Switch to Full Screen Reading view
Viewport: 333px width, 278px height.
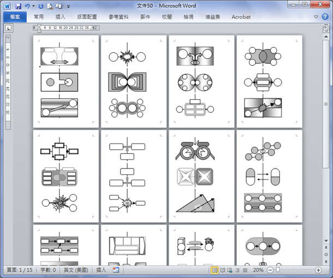[222, 270]
